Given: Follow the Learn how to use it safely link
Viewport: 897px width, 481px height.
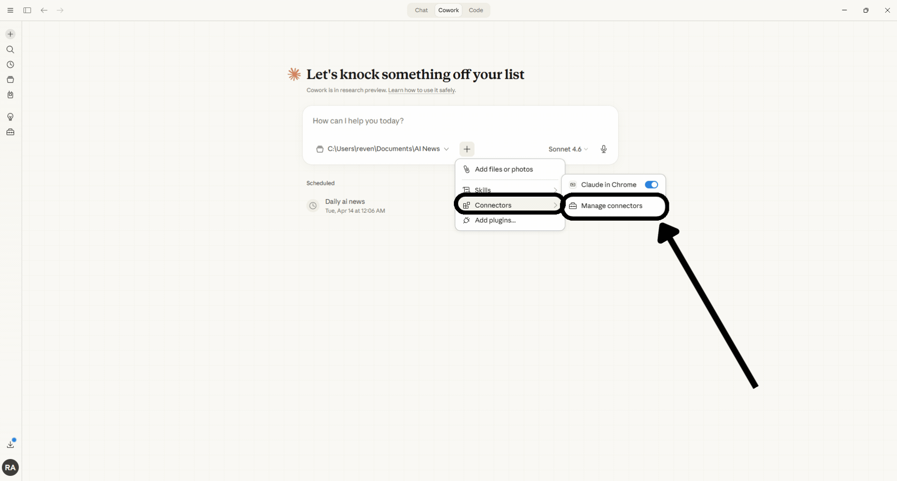Looking at the screenshot, I should pyautogui.click(x=422, y=90).
